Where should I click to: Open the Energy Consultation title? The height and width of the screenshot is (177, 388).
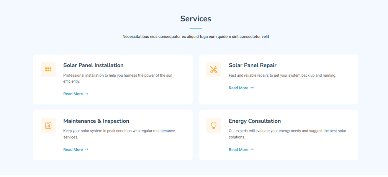[255, 121]
